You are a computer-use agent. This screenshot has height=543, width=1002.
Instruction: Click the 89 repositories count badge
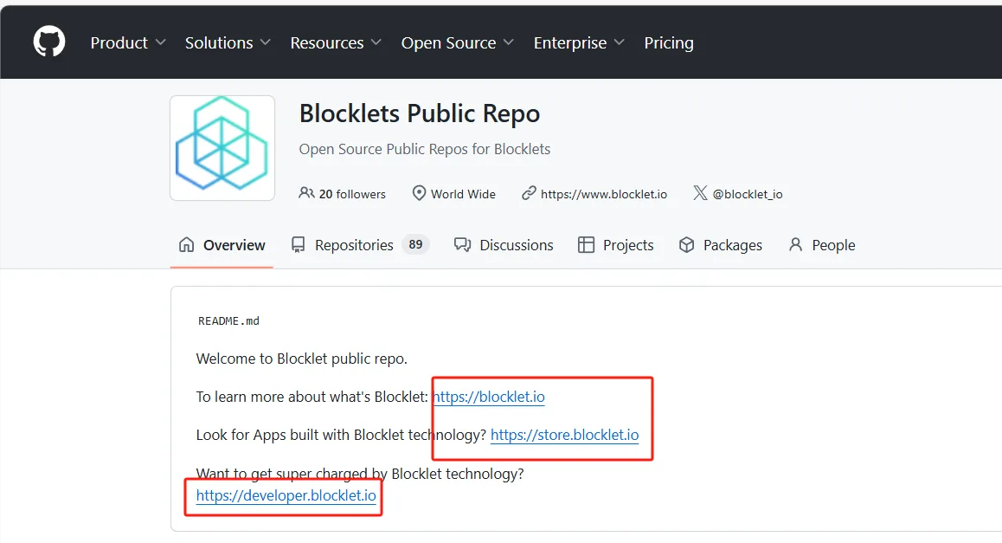(x=415, y=244)
